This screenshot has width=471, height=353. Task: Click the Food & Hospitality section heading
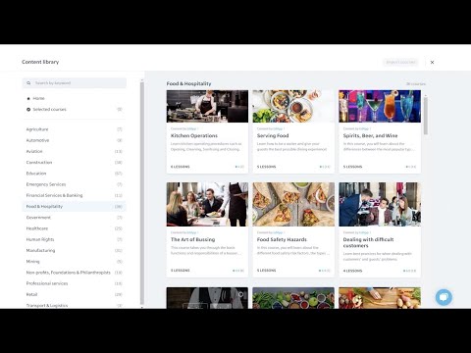pyautogui.click(x=188, y=83)
